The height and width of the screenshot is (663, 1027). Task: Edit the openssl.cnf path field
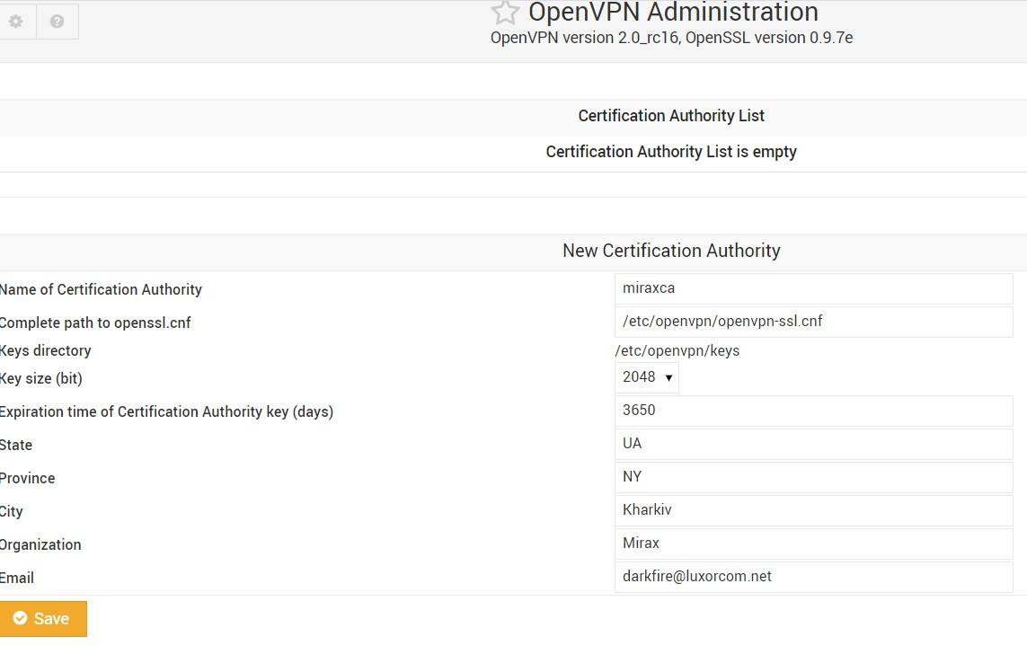813,322
